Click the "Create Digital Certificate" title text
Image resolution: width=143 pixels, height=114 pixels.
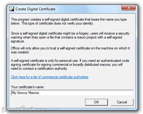35,9
